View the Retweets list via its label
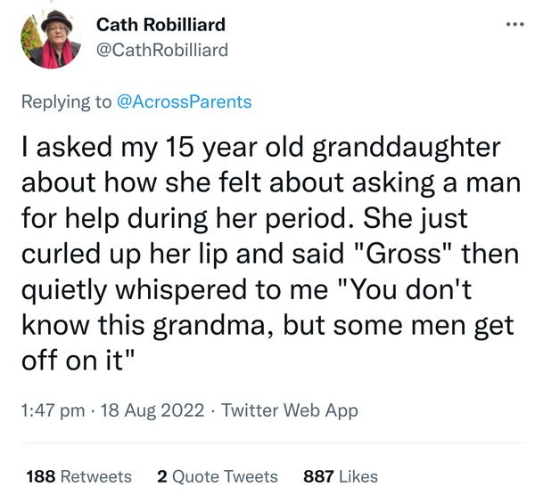The image size is (535, 503). [x=95, y=476]
